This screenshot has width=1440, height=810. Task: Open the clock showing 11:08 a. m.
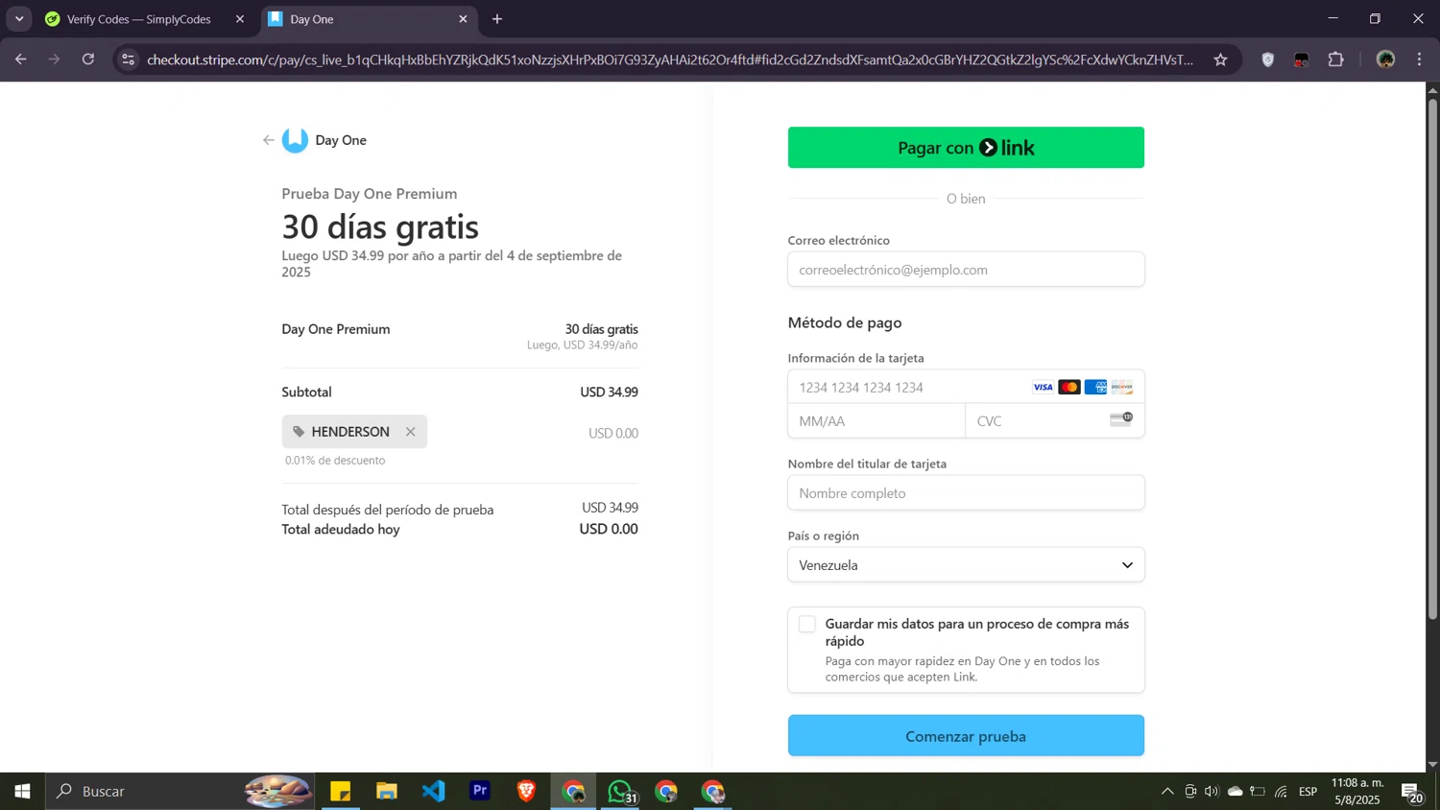pos(1357,792)
